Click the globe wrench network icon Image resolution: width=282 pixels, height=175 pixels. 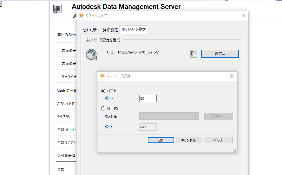pos(92,54)
